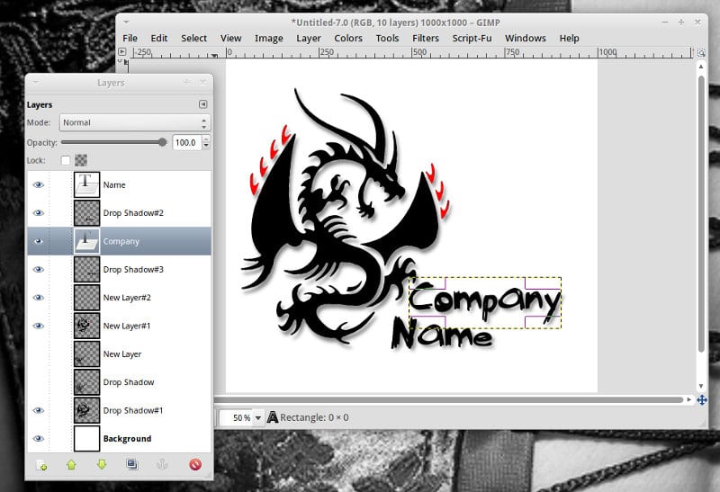Screen dimensions: 720x492
Task: Open the zoom level dropdown at 50%
Action: click(258, 417)
